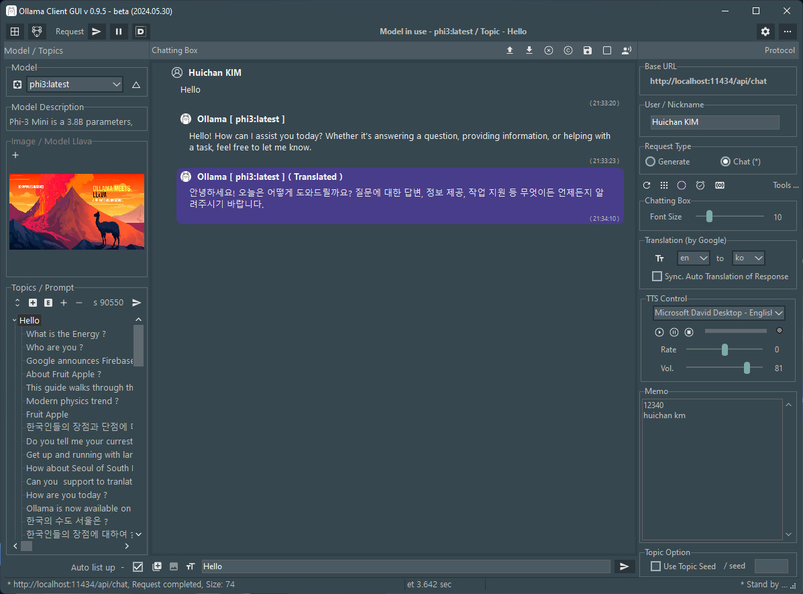Click the minus icon in Topics toolbar
This screenshot has height=594, width=803.
pos(79,303)
